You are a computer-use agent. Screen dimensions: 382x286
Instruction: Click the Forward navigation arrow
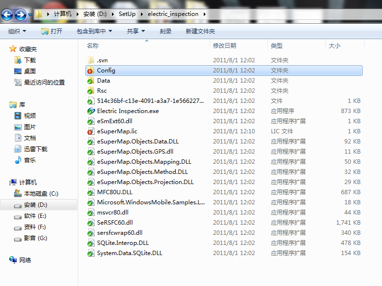[20, 14]
